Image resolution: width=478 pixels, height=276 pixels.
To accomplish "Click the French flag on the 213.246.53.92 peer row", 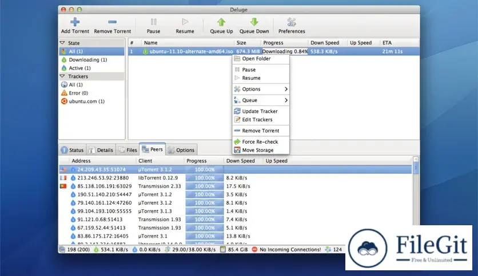I will pos(63,178).
